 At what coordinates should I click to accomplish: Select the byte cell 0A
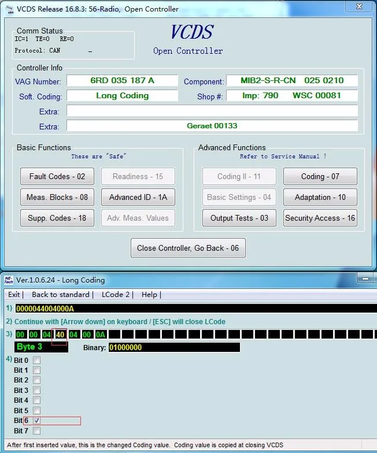tap(100, 335)
